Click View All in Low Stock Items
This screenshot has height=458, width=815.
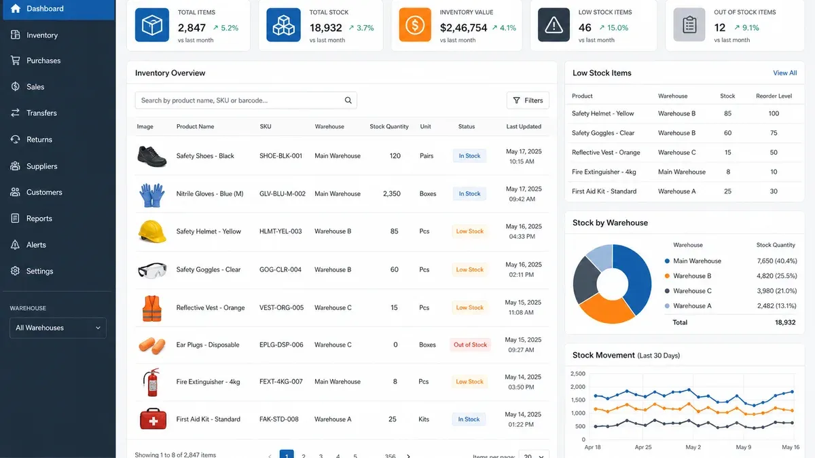784,73
